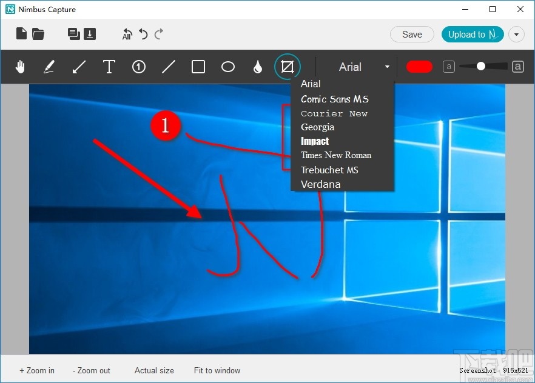
Task: Click Fit to window at the bottom
Action: click(217, 370)
